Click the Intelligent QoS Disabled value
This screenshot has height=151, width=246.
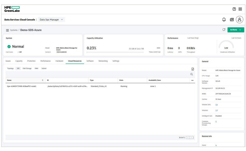(x=218, y=116)
